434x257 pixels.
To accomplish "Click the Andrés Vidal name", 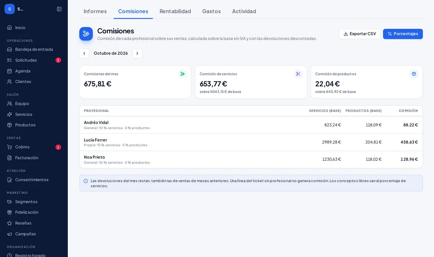I will (96, 122).
